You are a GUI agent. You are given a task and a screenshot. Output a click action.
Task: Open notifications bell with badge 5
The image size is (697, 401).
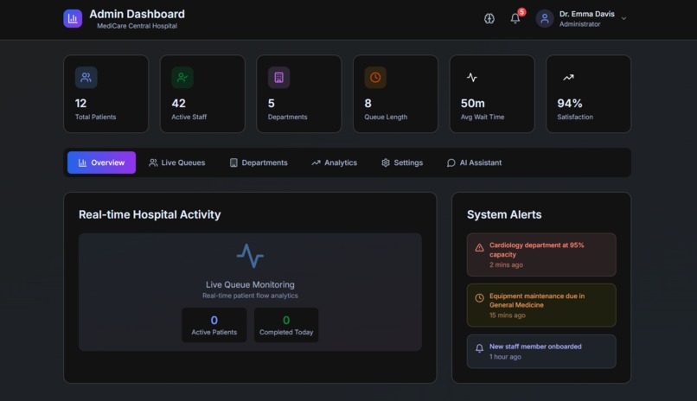pyautogui.click(x=515, y=18)
